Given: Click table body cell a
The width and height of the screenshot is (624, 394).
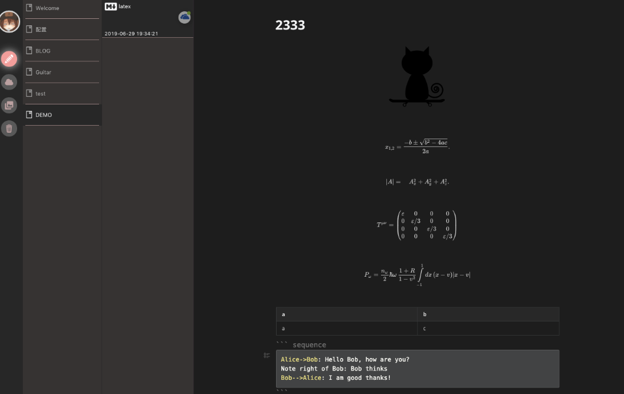Looking at the screenshot, I should point(347,329).
